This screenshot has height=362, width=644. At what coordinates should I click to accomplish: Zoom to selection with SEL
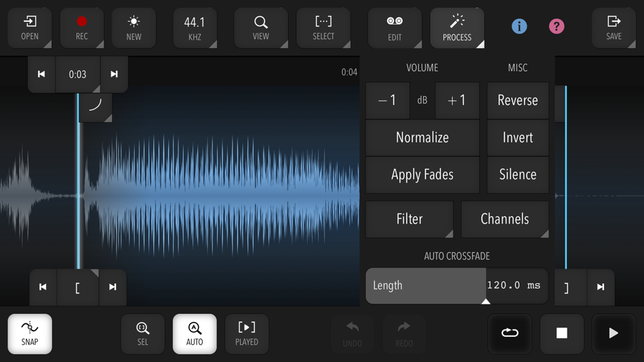(142, 334)
